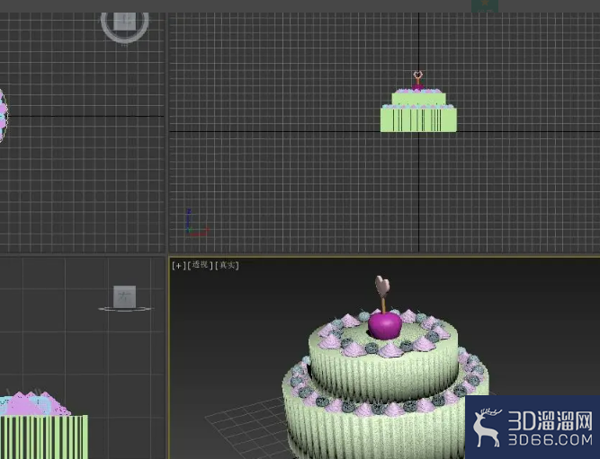This screenshot has height=459, width=600.
Task: Open the [+] viewport general menu
Action: 178,265
